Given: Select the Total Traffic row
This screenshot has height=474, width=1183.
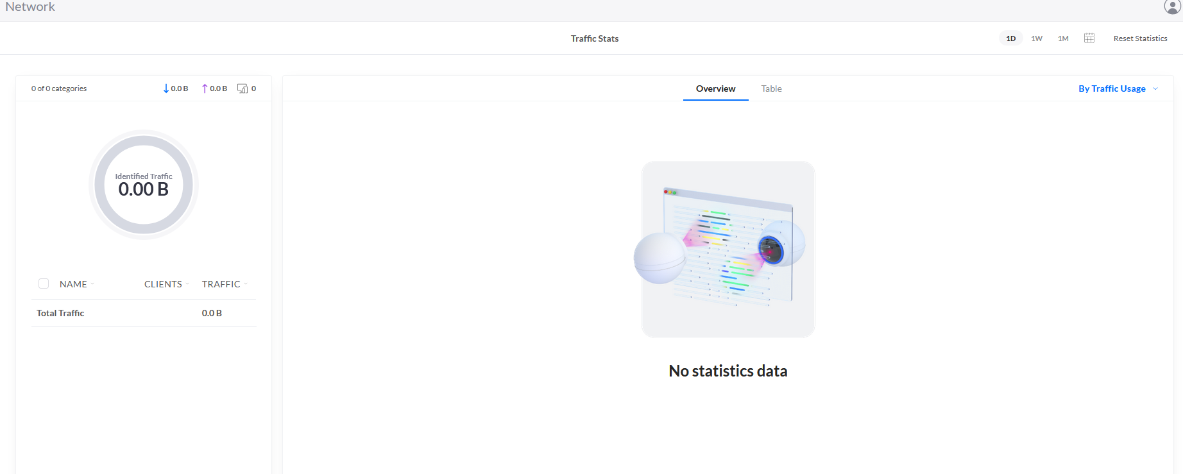Looking at the screenshot, I should tap(144, 313).
